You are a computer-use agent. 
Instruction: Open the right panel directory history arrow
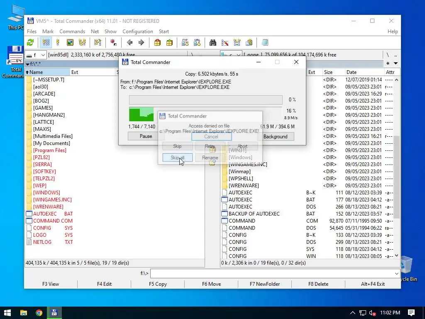(x=396, y=64)
